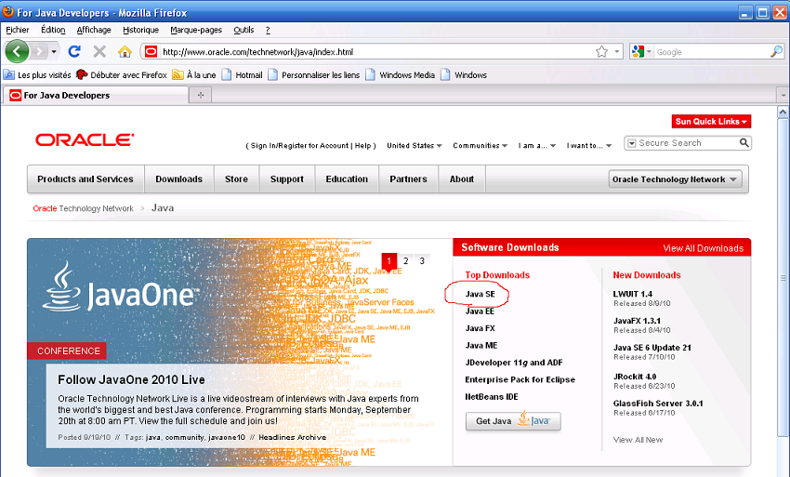Viewport: 790px width, 477px height.
Task: Open the Downloads navigation tab
Action: click(178, 179)
